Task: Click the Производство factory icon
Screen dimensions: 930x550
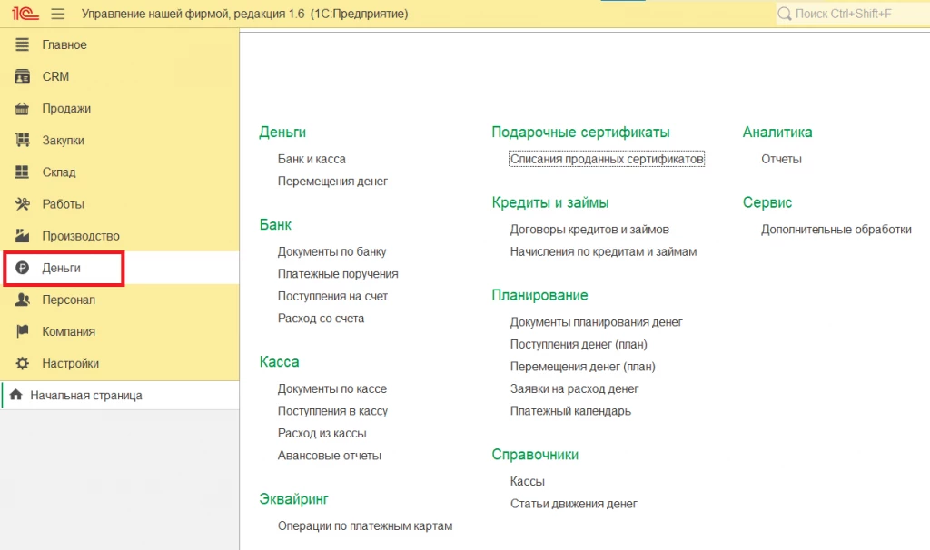Action: click(x=22, y=236)
